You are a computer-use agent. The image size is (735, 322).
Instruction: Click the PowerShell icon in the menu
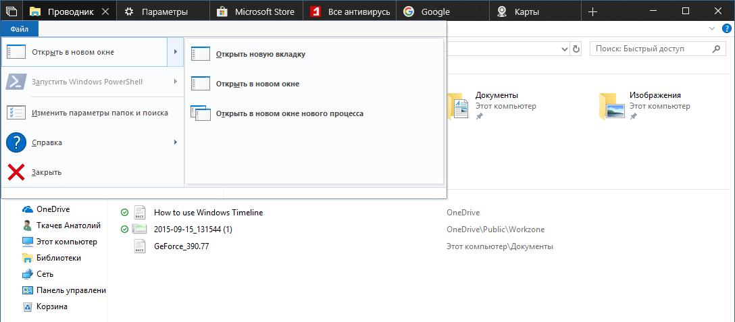click(16, 82)
